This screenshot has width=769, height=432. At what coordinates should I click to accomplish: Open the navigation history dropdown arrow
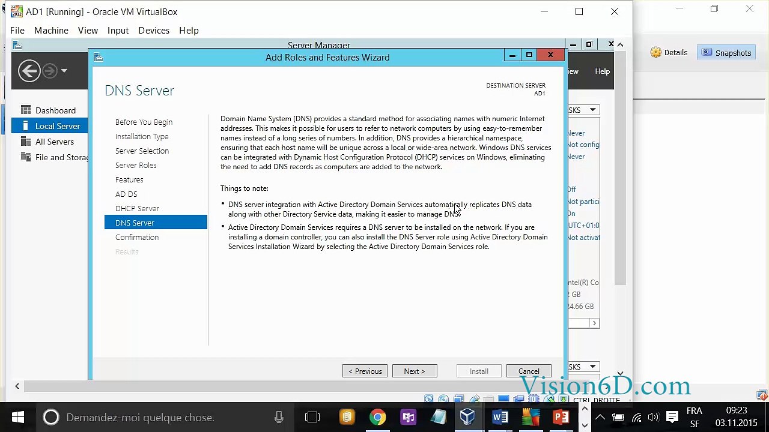coord(64,71)
